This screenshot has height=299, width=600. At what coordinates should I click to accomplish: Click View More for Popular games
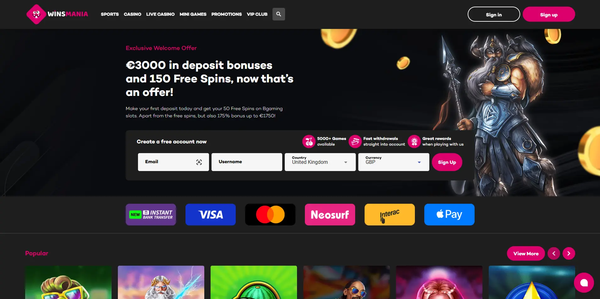point(526,253)
